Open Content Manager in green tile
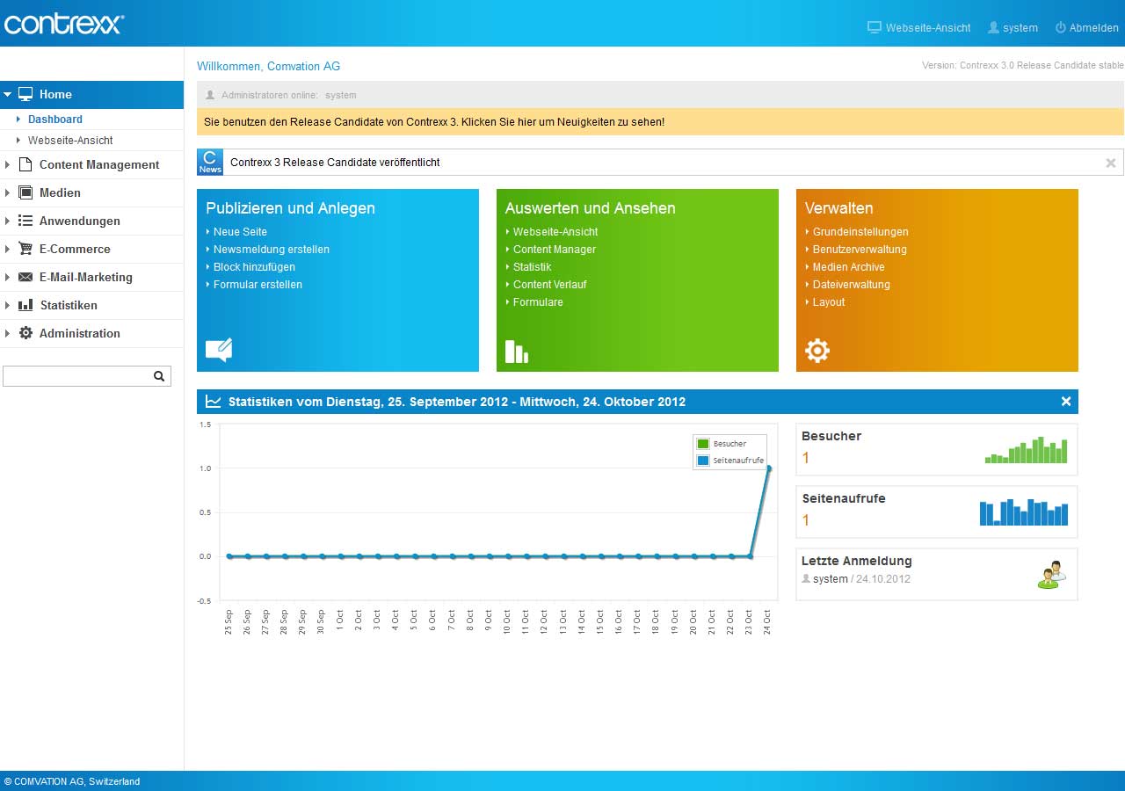The width and height of the screenshot is (1125, 791). point(555,250)
